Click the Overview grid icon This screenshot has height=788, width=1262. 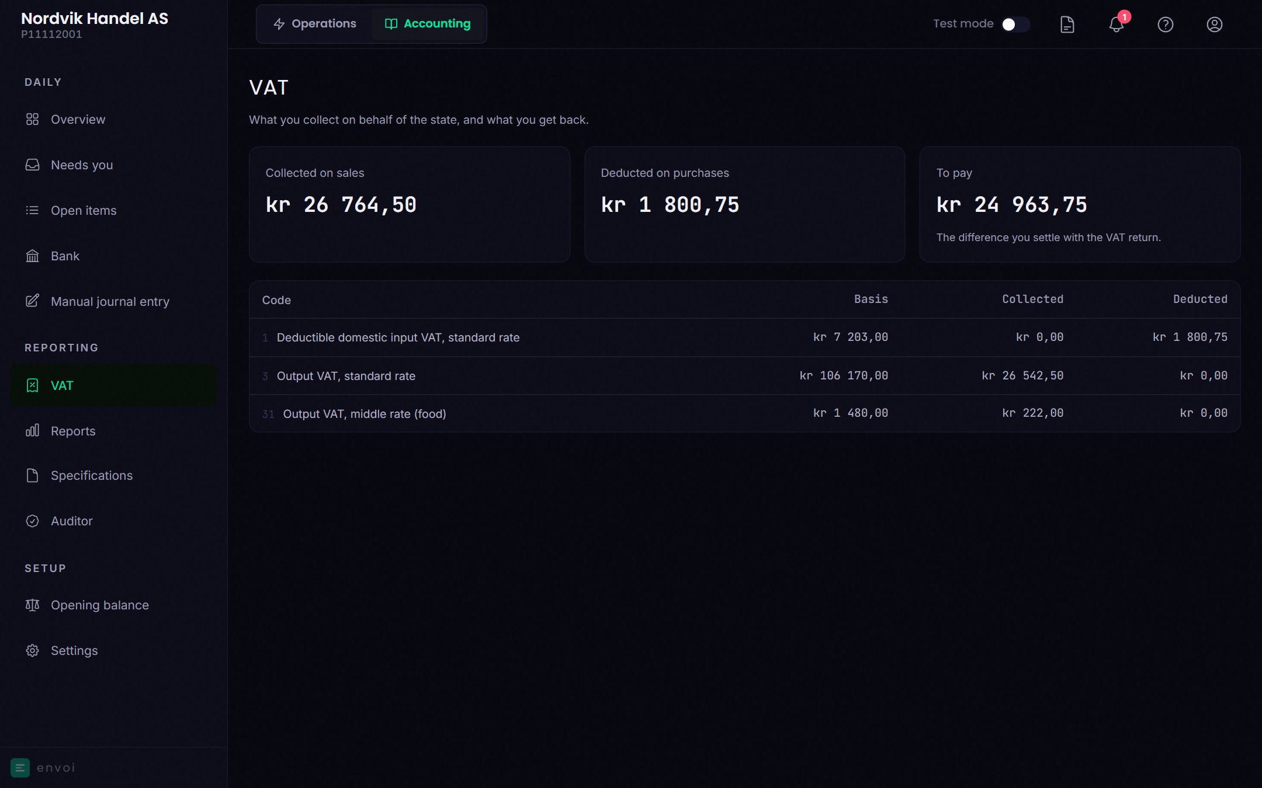point(32,119)
